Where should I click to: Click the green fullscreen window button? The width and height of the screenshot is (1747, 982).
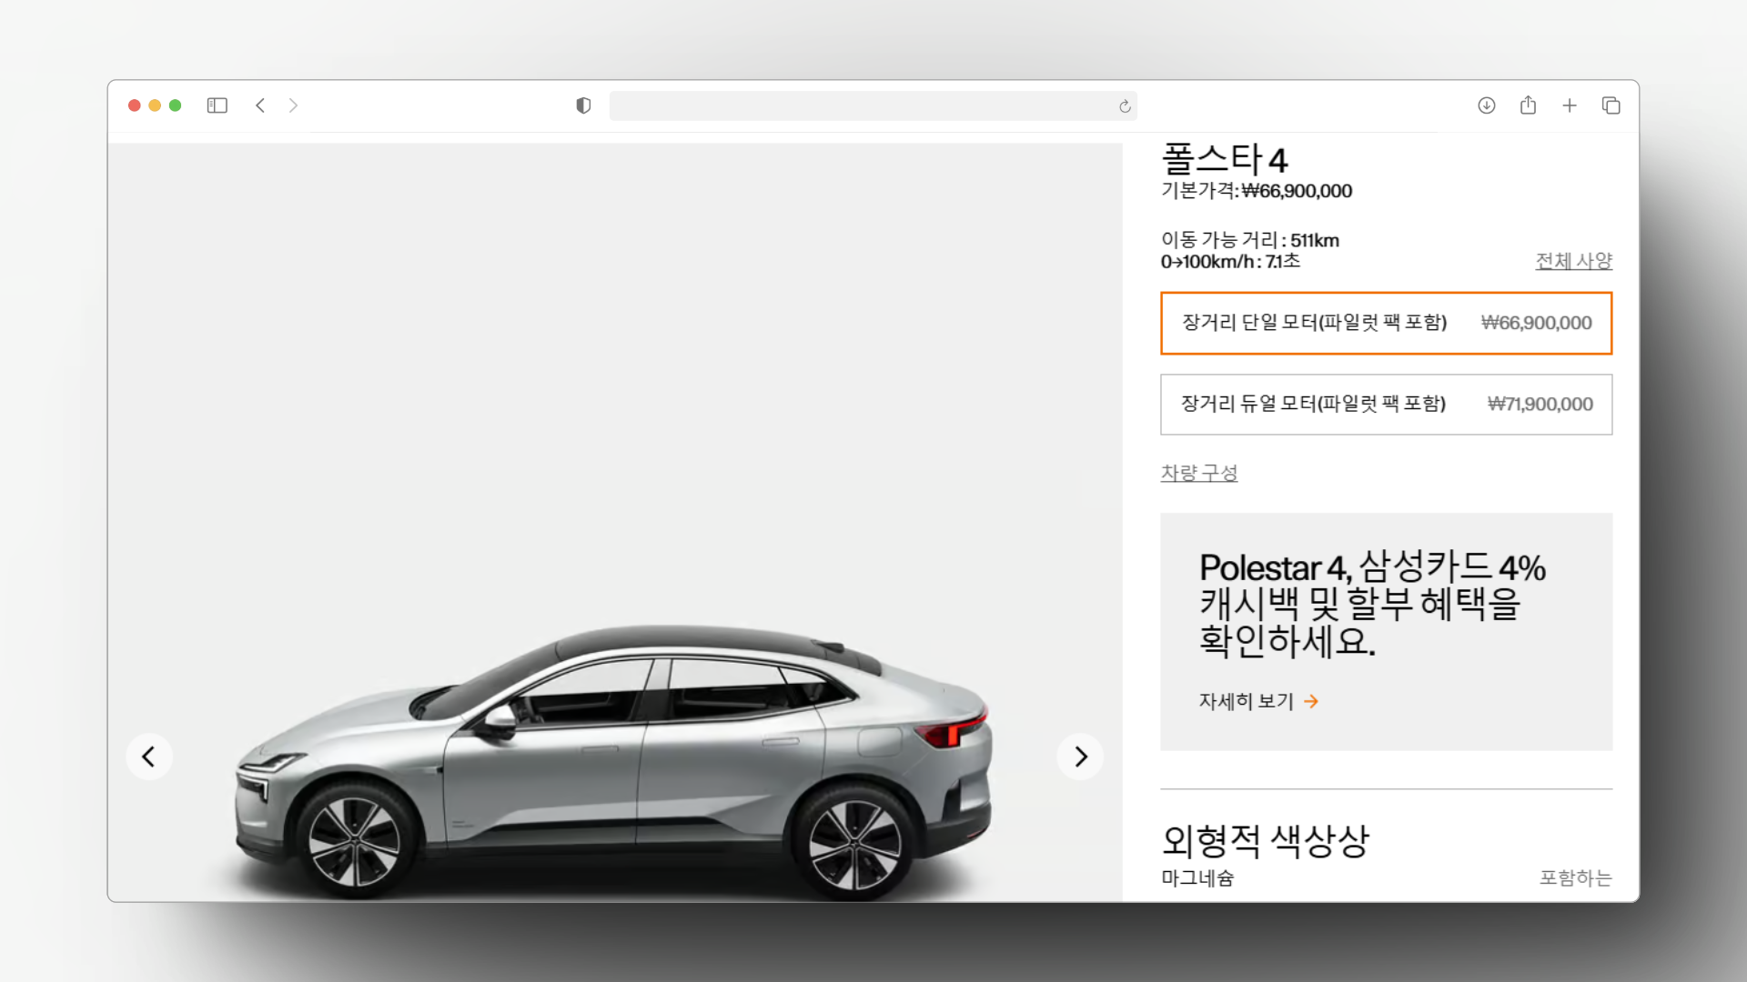click(x=176, y=105)
